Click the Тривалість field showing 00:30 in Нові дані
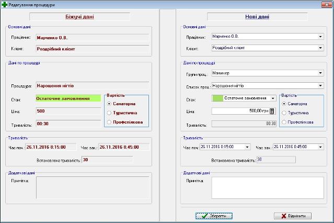Image resolution: width=334 pixels, height=223 pixels. pos(244,124)
